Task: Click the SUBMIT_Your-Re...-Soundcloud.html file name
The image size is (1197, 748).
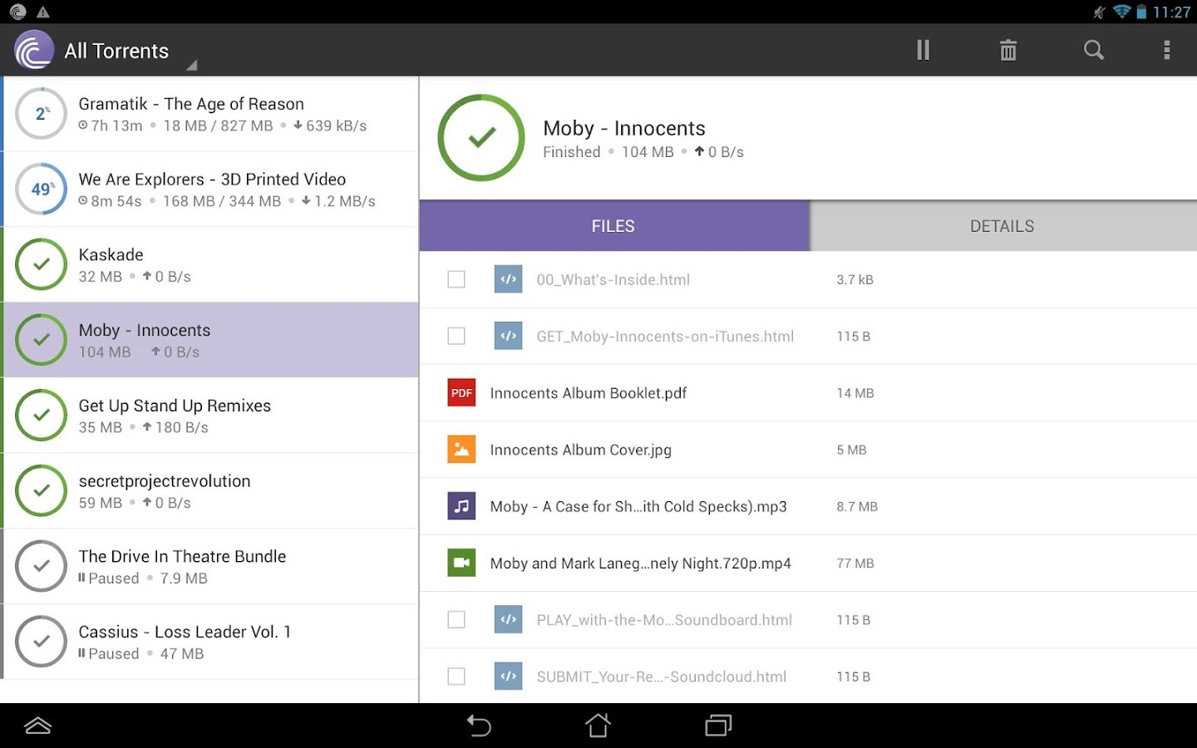Action: click(x=662, y=677)
